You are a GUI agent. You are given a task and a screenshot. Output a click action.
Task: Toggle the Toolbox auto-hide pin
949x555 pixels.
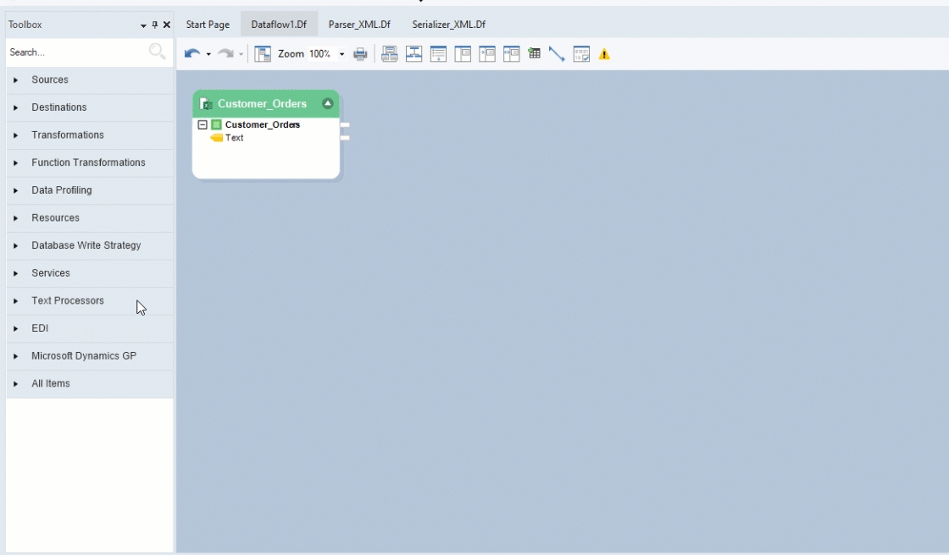pyautogui.click(x=155, y=25)
